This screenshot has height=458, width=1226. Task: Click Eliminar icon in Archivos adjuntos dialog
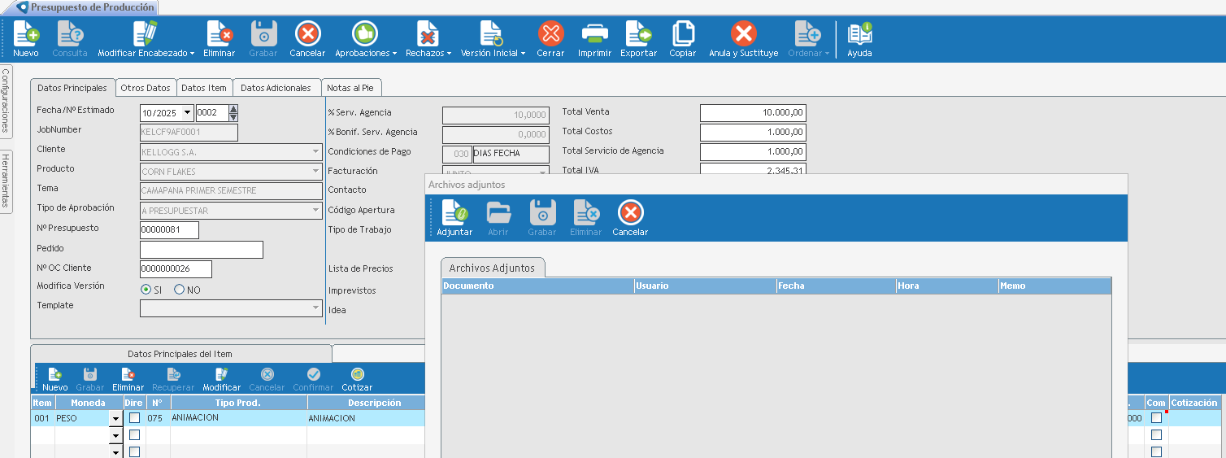pyautogui.click(x=586, y=218)
